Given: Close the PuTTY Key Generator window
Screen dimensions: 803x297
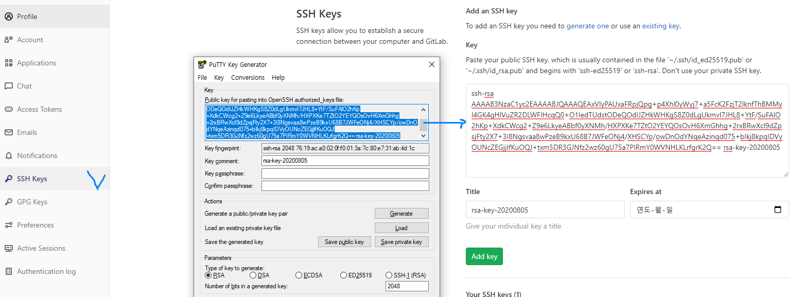Looking at the screenshot, I should pos(431,64).
